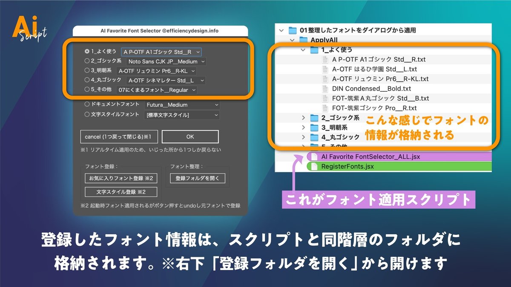This screenshot has height=287, width=511.
Task: Click the A-OTF リュウミン Pr6__R-KL.txt file icon
Action: point(325,79)
